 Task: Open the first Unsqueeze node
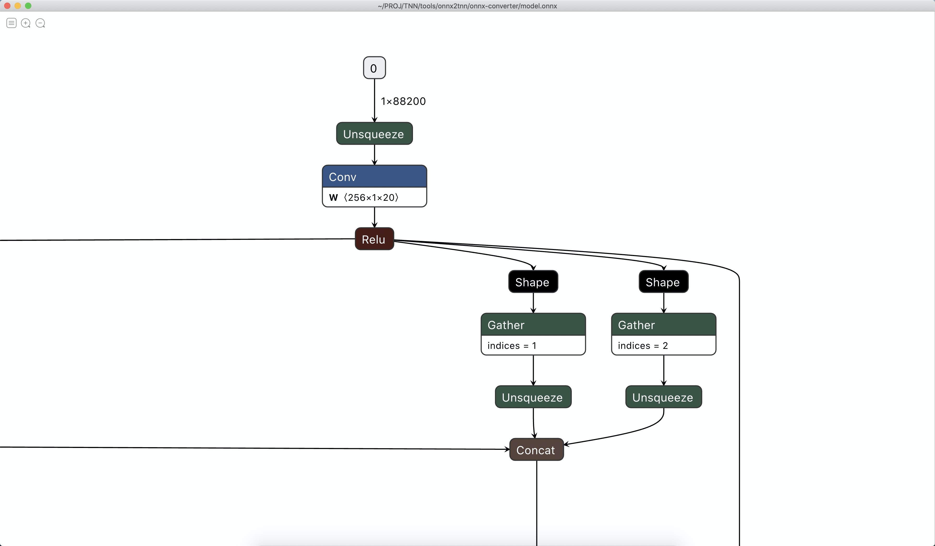click(374, 134)
